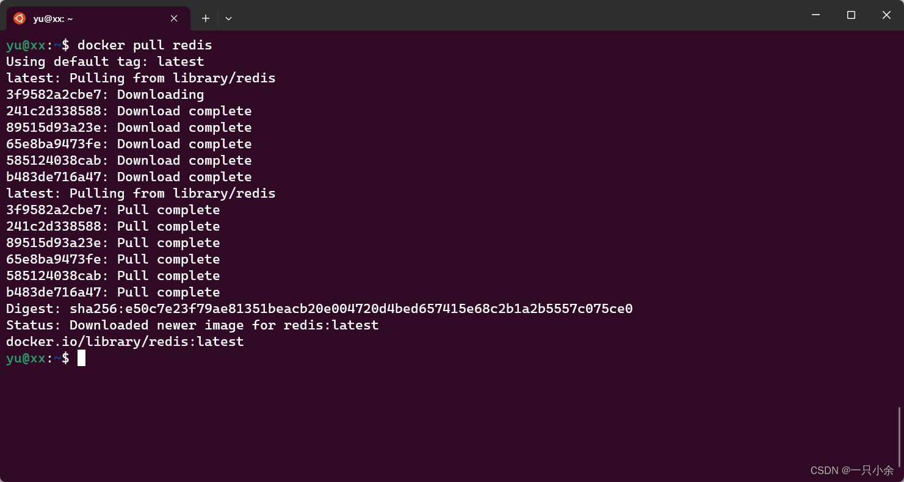Close the yu@xx terminal tab
Viewport: 904px width, 482px height.
pyautogui.click(x=174, y=18)
